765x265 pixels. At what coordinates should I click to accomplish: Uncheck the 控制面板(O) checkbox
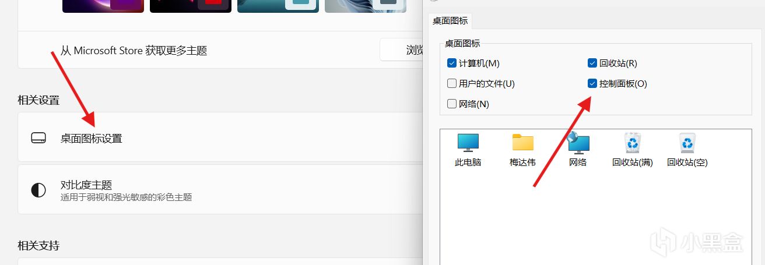pos(592,83)
